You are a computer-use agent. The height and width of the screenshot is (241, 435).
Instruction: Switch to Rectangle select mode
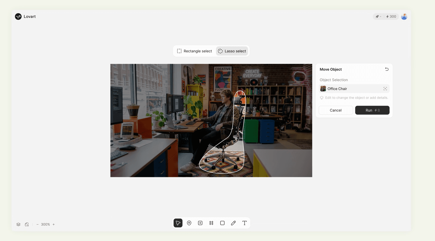click(x=195, y=51)
